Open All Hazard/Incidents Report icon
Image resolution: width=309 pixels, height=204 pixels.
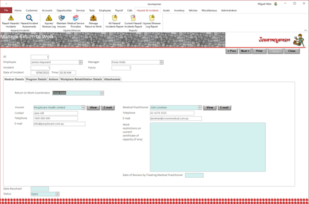tap(114, 18)
